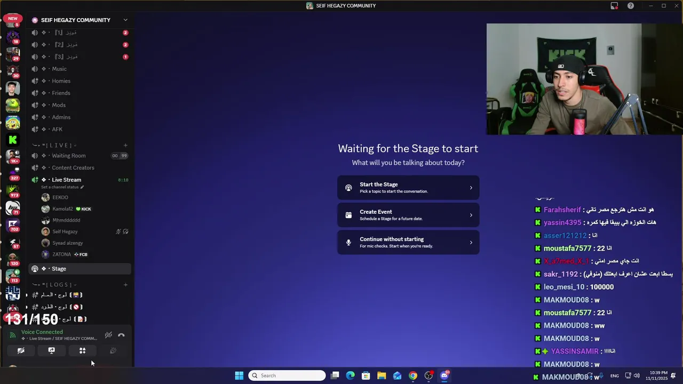The width and height of the screenshot is (683, 384).
Task: Click the webcam overlay video feed
Action: (x=584, y=79)
